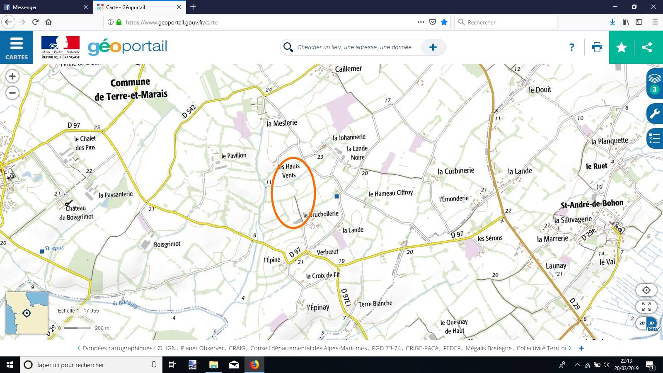Open the map tools wrench panel
The height and width of the screenshot is (373, 663).
click(654, 113)
